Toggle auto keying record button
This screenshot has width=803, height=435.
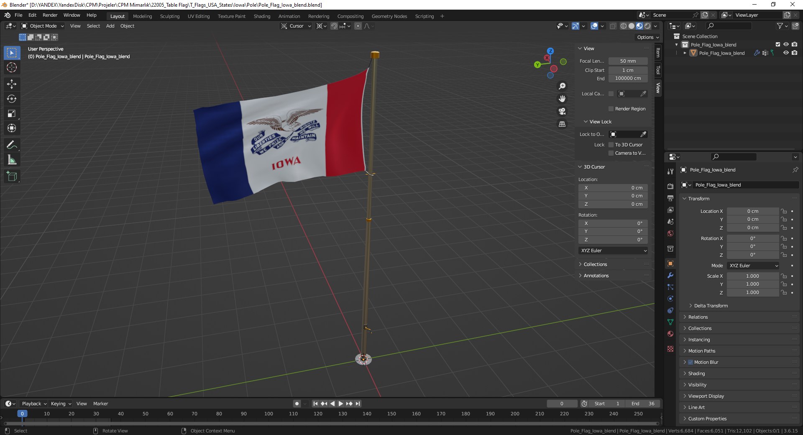tap(297, 404)
